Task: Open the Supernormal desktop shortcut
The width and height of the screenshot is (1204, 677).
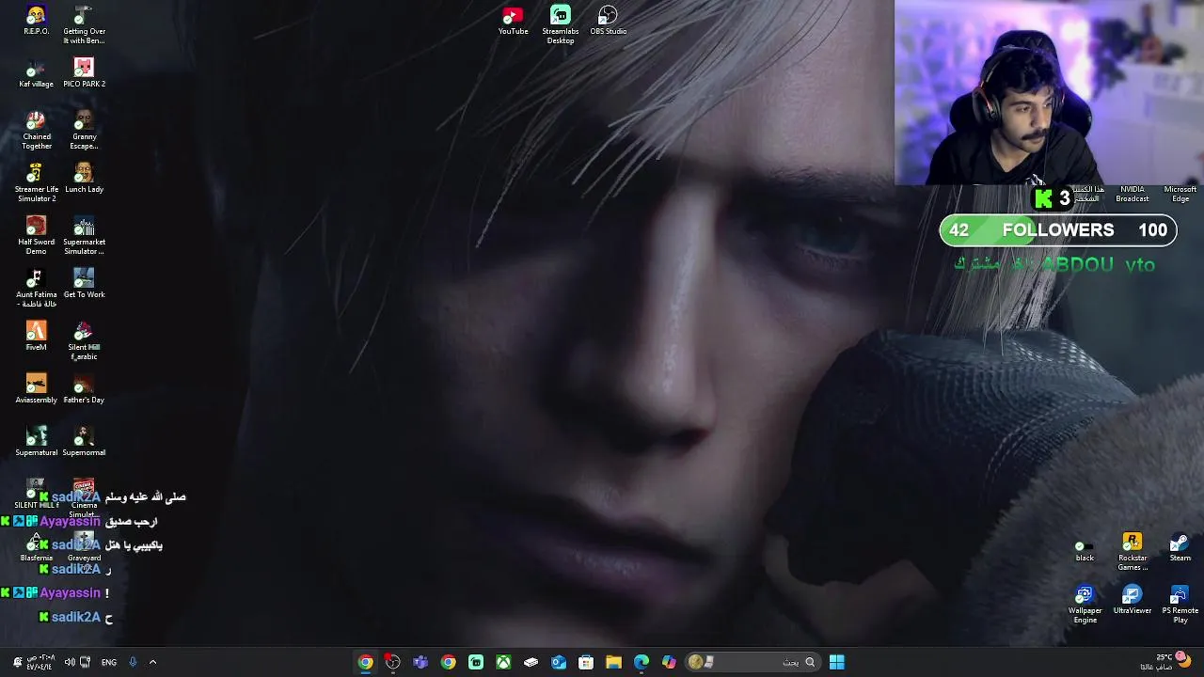Action: [x=84, y=442]
